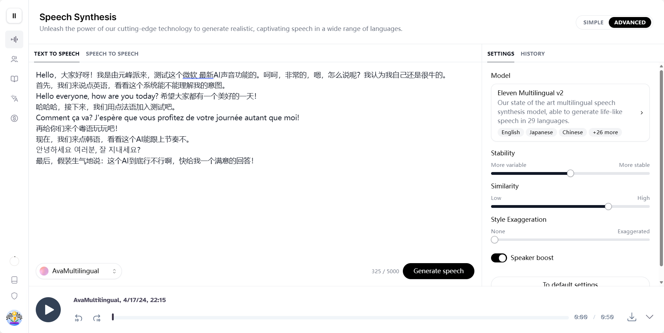Click the underlined 微软 最新 text
664x333 pixels.
(x=198, y=75)
